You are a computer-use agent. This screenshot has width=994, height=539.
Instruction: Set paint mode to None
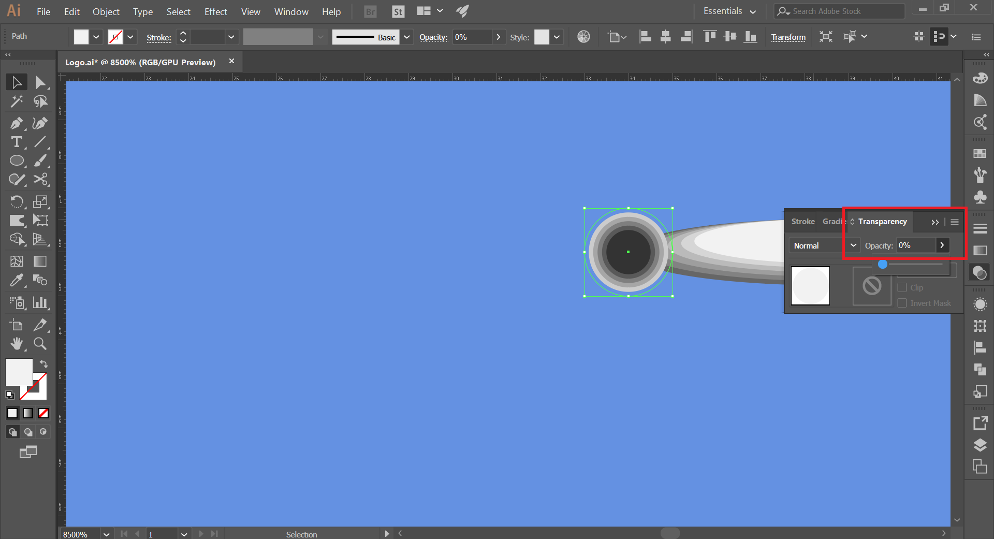coord(43,413)
